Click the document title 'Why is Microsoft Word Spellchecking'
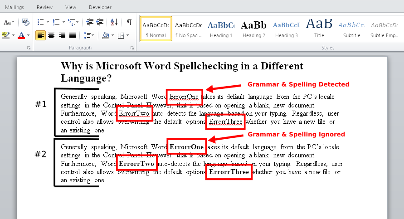The image size is (404, 219). click(149, 66)
